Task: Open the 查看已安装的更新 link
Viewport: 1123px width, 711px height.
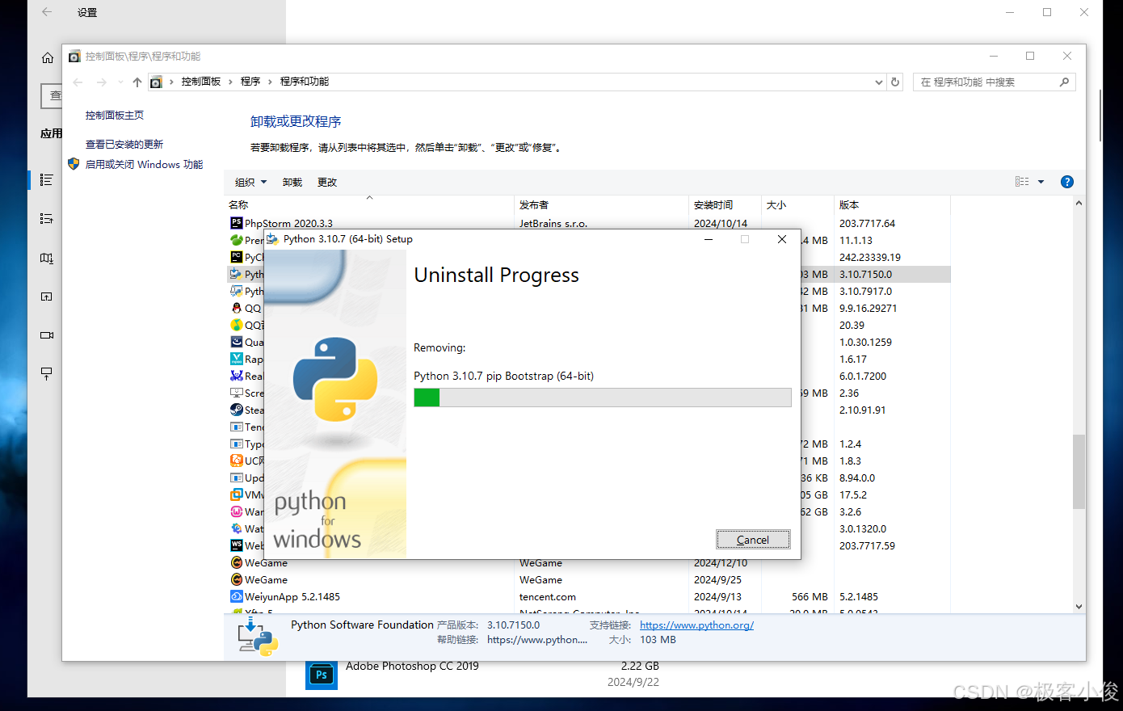Action: click(x=124, y=145)
